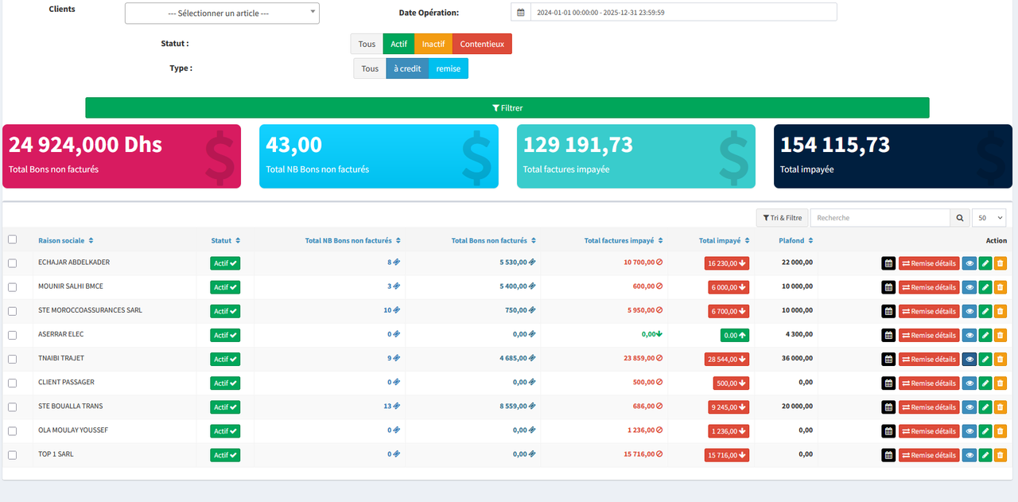This screenshot has height=502, width=1018.
Task: Open calendar icon for STE BOUALLA TRANS
Action: [x=888, y=407]
